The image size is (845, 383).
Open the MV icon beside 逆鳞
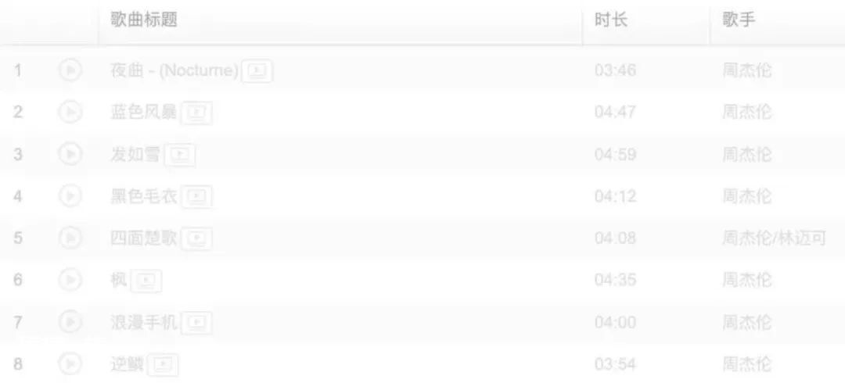point(163,365)
